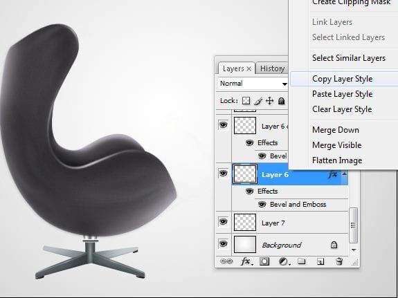Toggle Effects visibility under Layer 6 copy

coord(249,143)
